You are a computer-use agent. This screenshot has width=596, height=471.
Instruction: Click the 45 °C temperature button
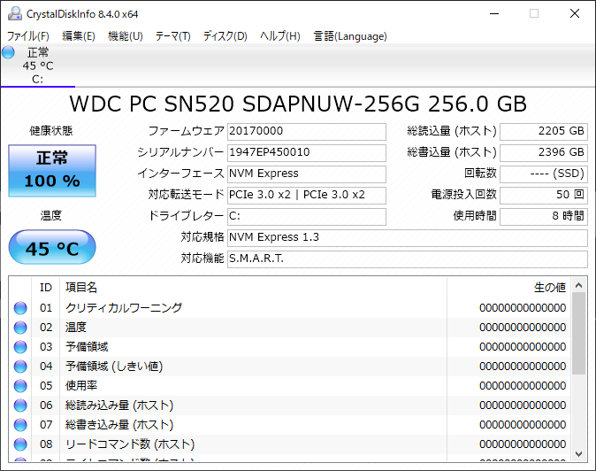52,247
